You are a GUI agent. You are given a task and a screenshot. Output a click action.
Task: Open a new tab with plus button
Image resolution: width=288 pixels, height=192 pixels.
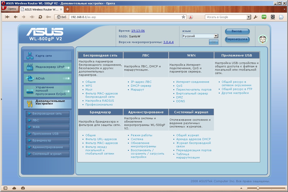click(67, 9)
